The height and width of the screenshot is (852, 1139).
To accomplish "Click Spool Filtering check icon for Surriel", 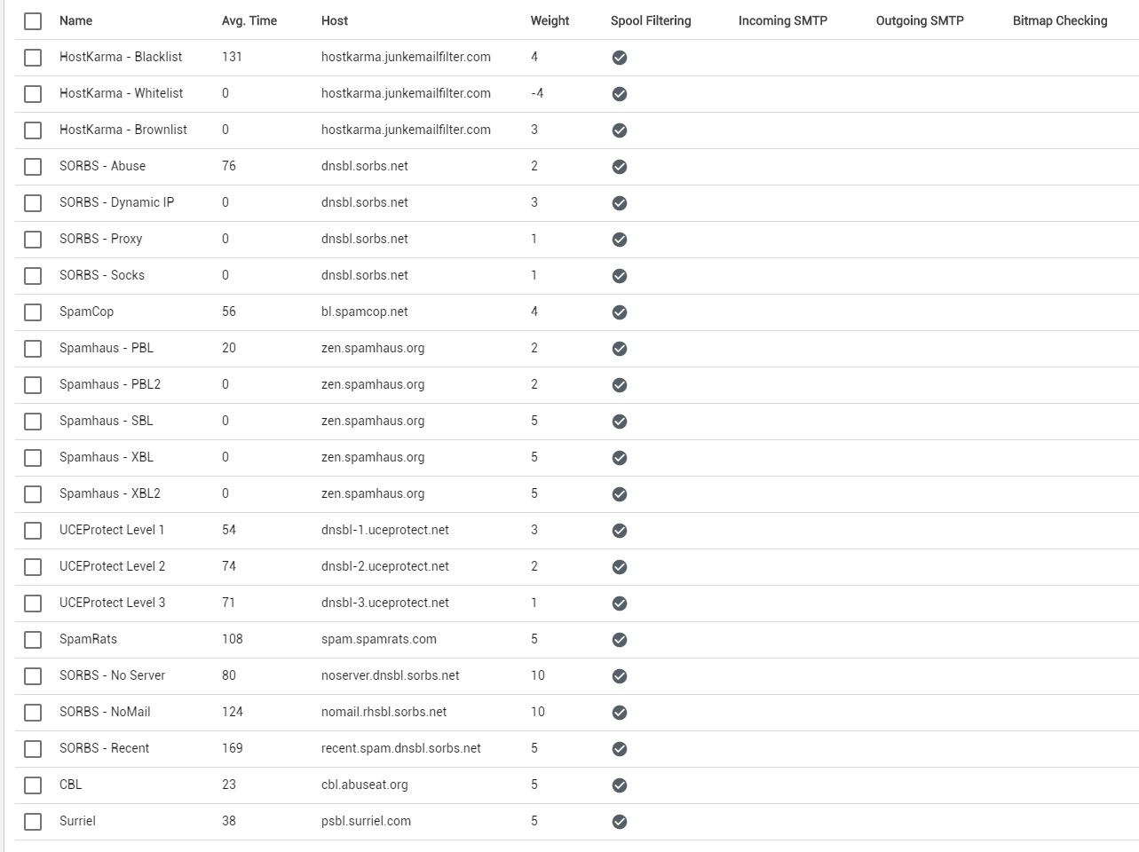I will tap(620, 822).
